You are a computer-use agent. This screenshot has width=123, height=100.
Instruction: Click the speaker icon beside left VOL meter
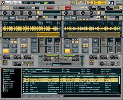(22, 63)
